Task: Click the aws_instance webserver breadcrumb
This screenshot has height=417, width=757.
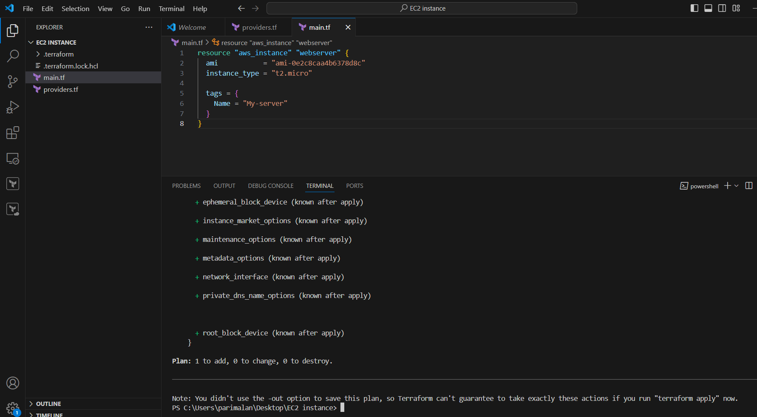Action: (272, 43)
